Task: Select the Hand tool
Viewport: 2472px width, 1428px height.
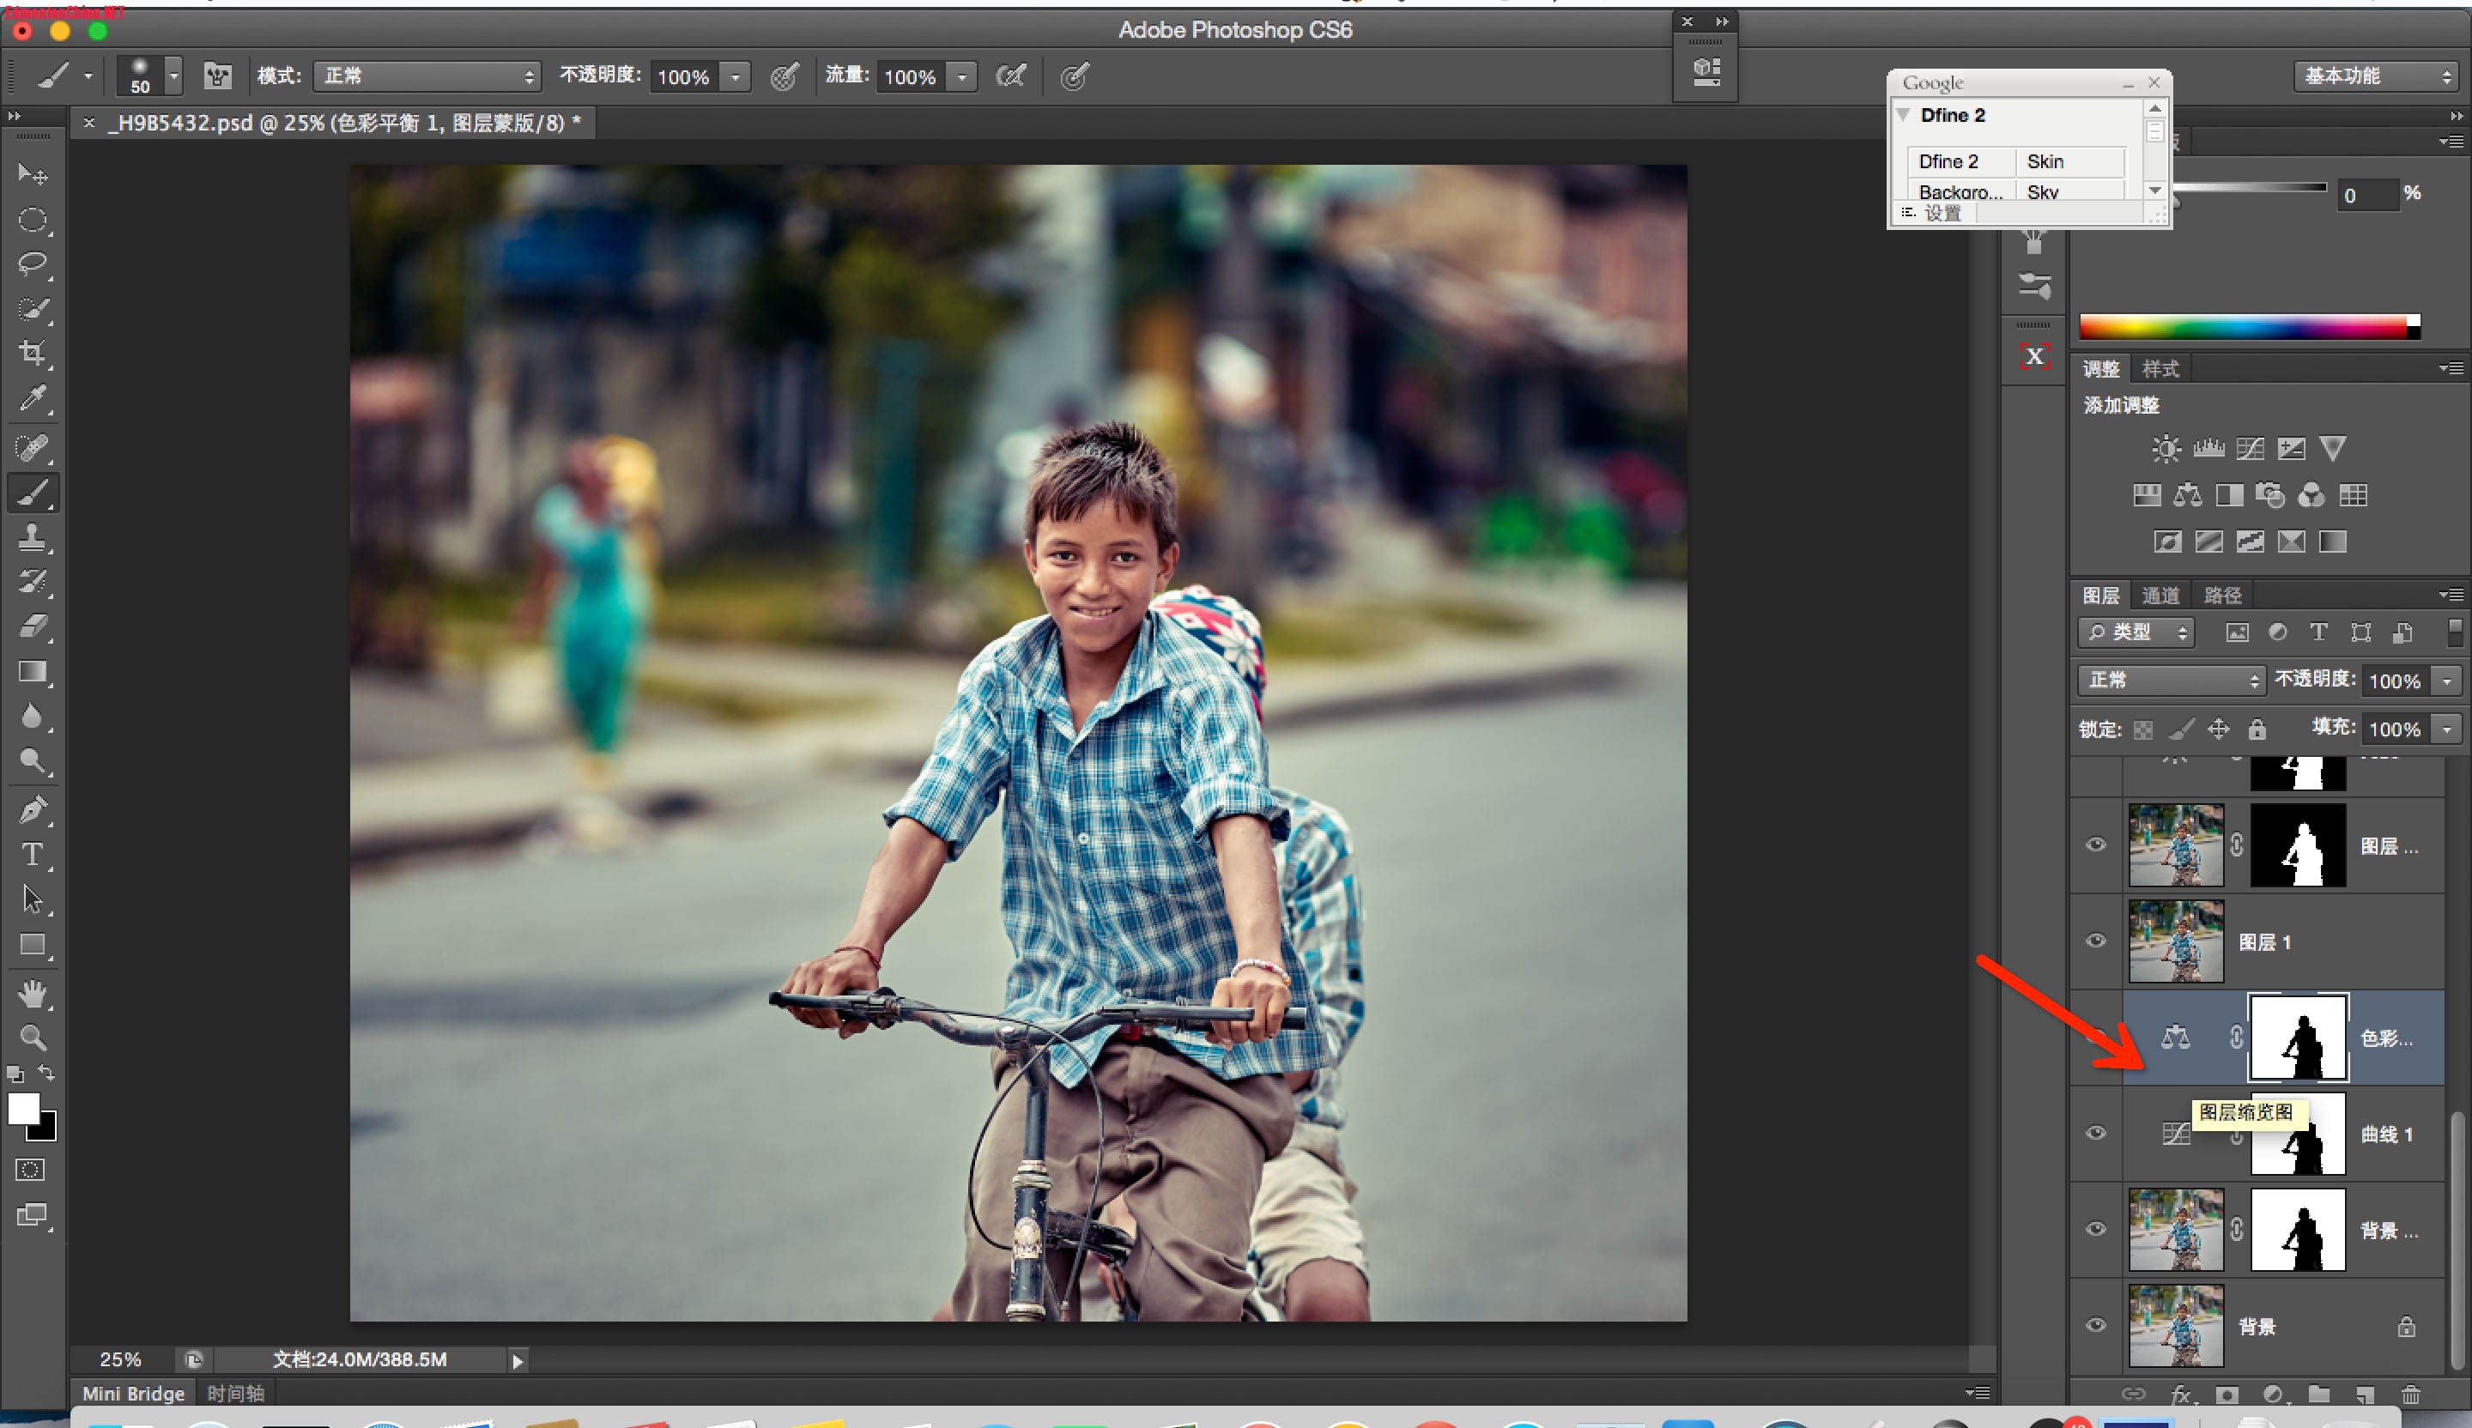Action: point(33,995)
